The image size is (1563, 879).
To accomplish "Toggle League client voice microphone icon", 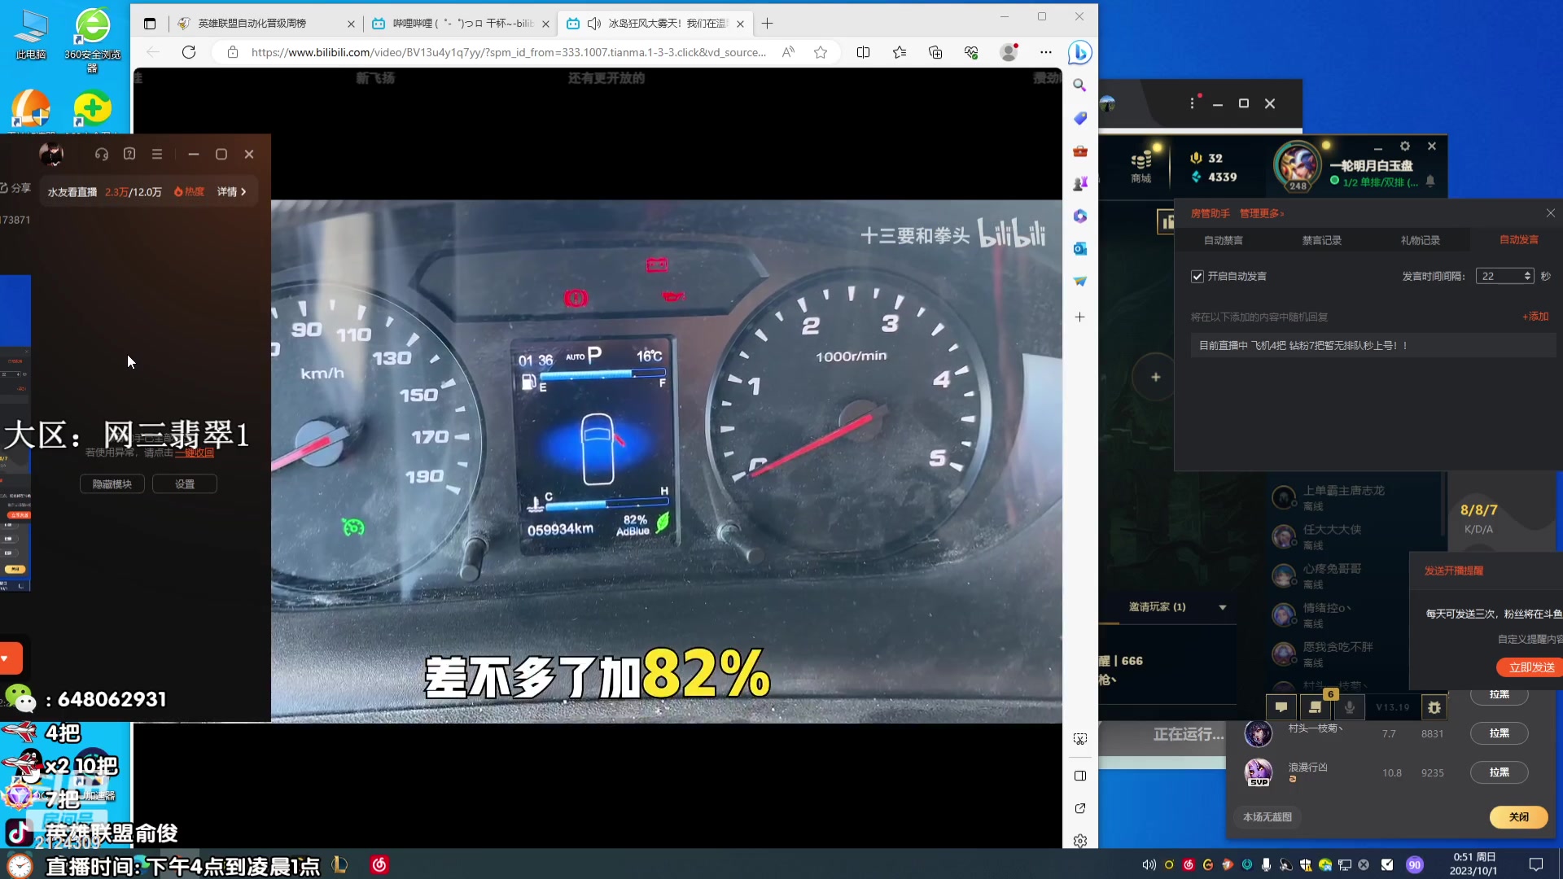I will coord(1349,707).
